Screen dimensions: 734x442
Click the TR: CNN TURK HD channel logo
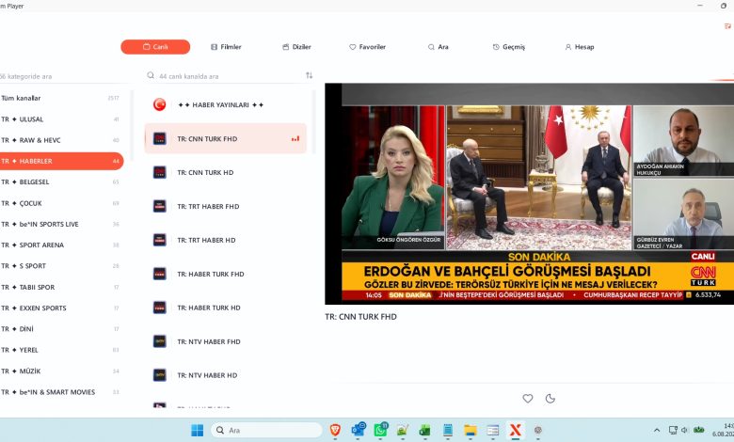point(160,172)
